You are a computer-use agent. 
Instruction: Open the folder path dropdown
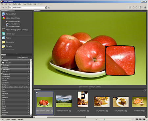46,8
